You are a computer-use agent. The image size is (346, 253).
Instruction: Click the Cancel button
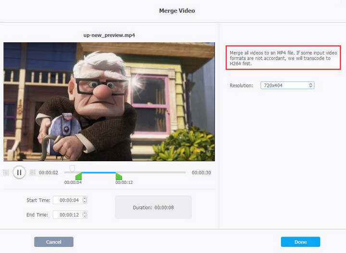[54, 242]
